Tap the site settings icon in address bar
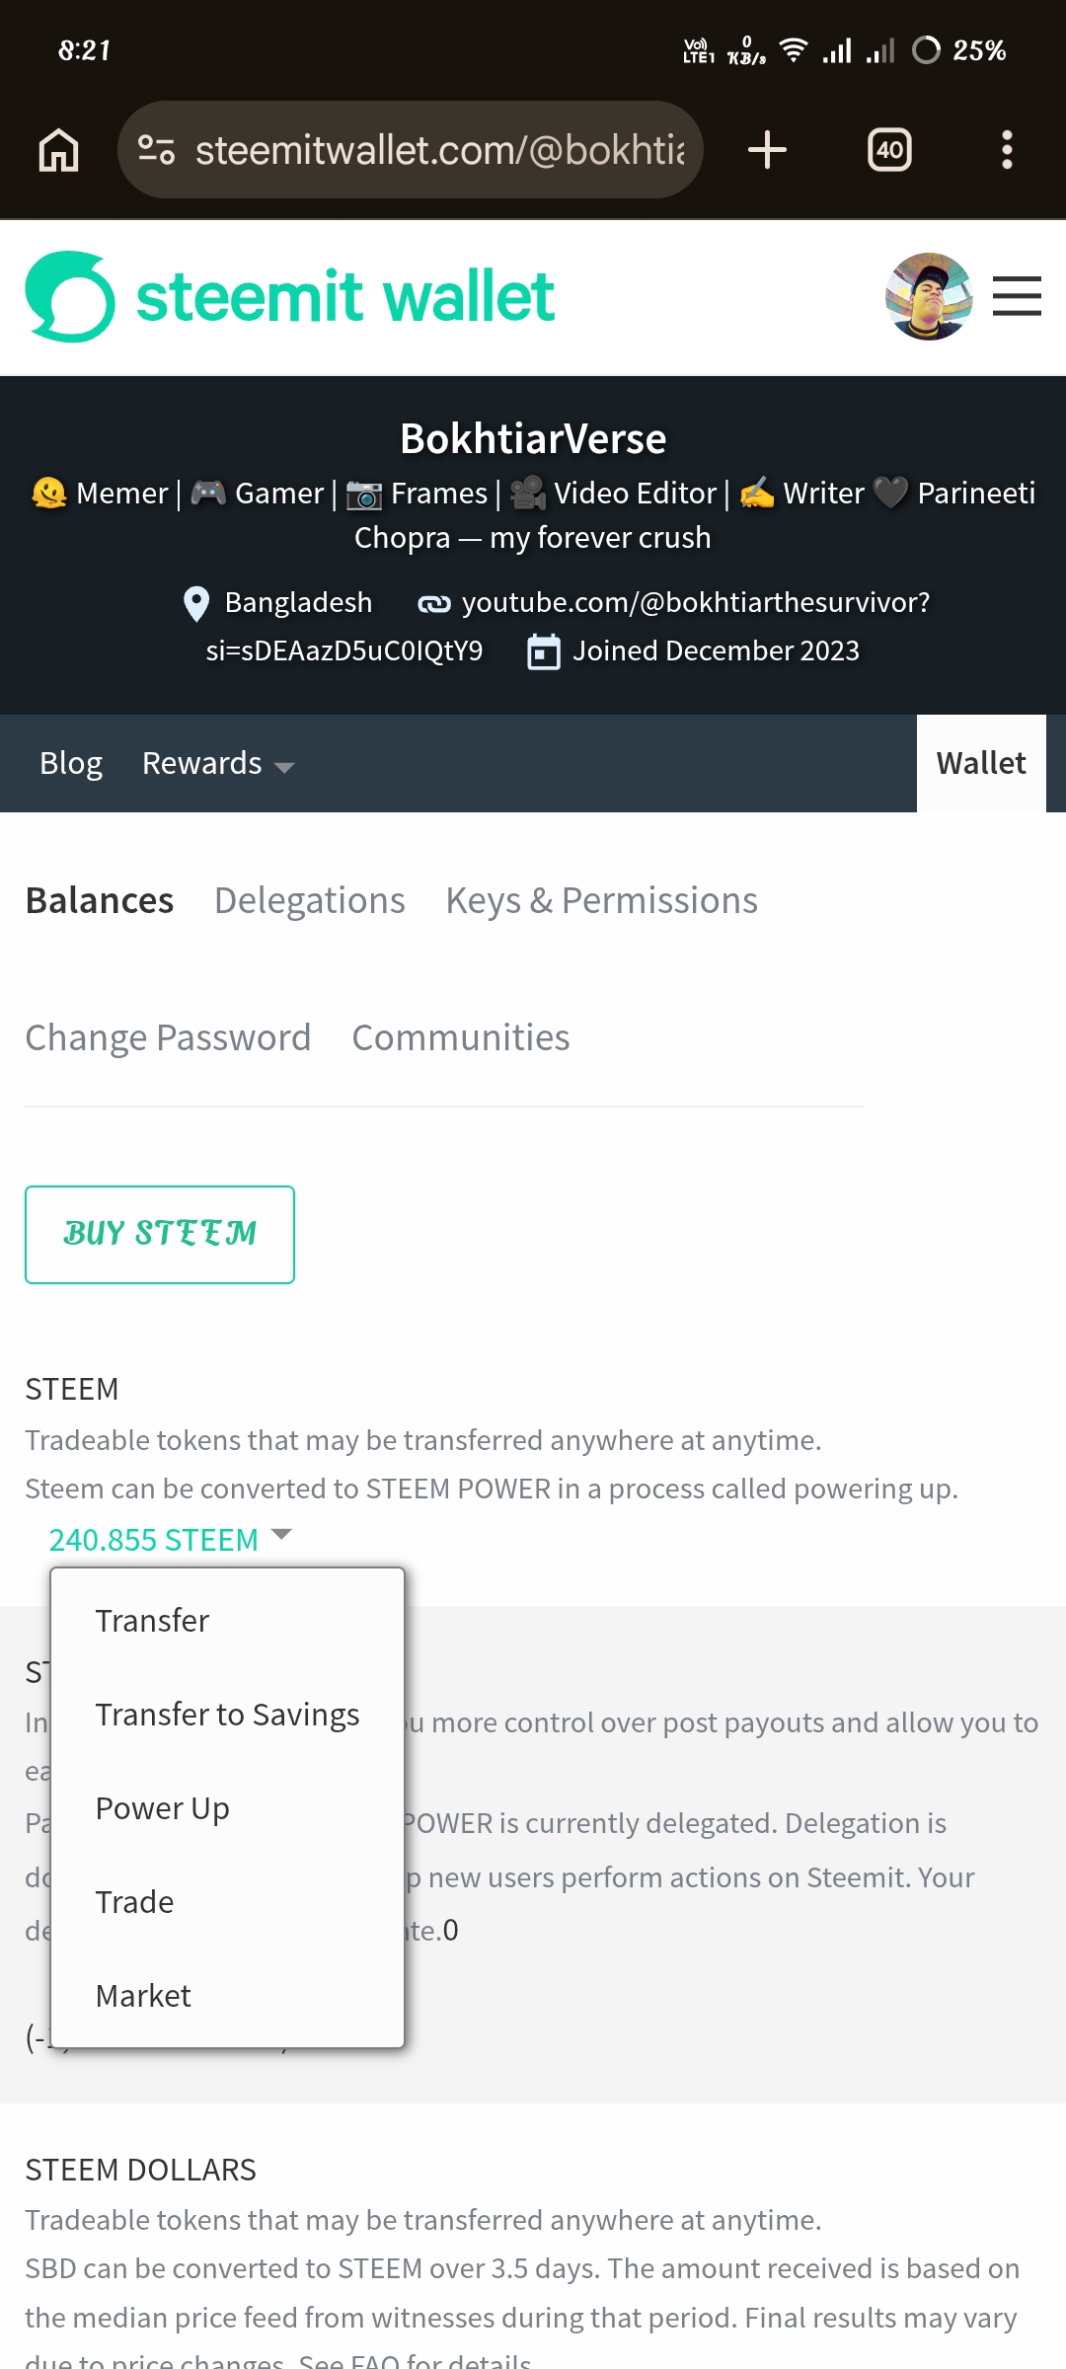This screenshot has height=2369, width=1066. tap(156, 150)
